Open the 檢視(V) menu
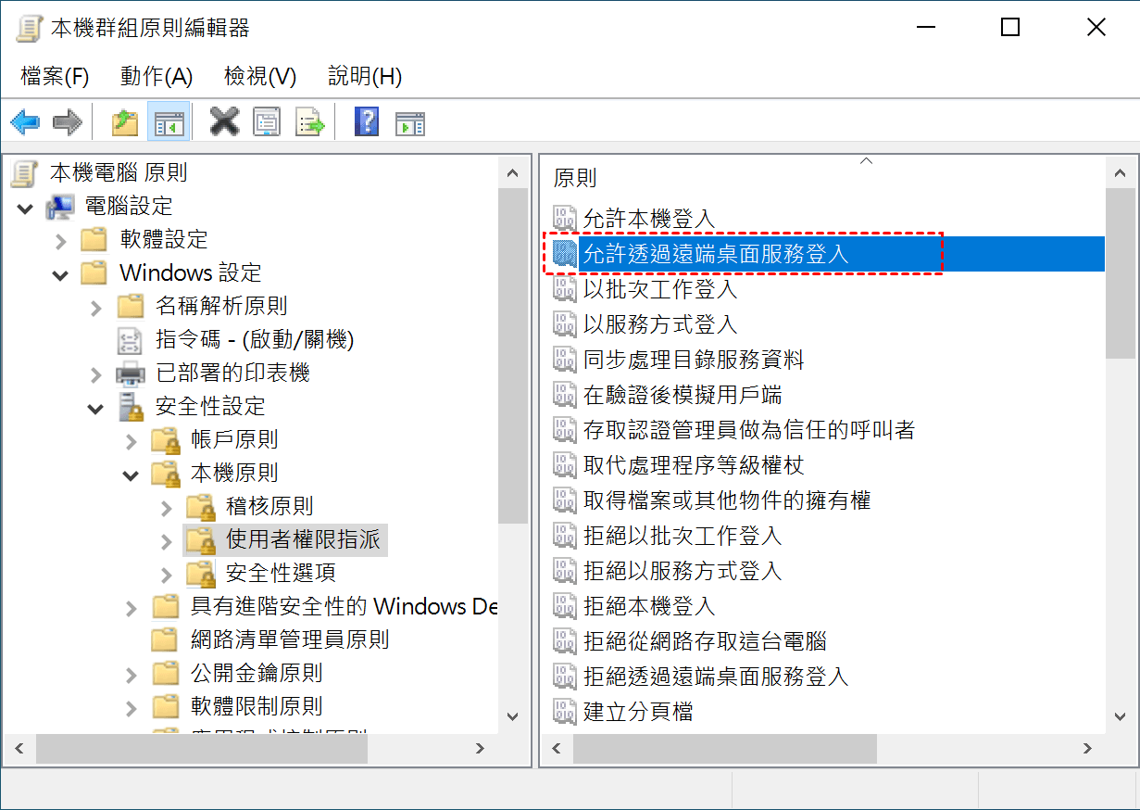 pos(260,76)
